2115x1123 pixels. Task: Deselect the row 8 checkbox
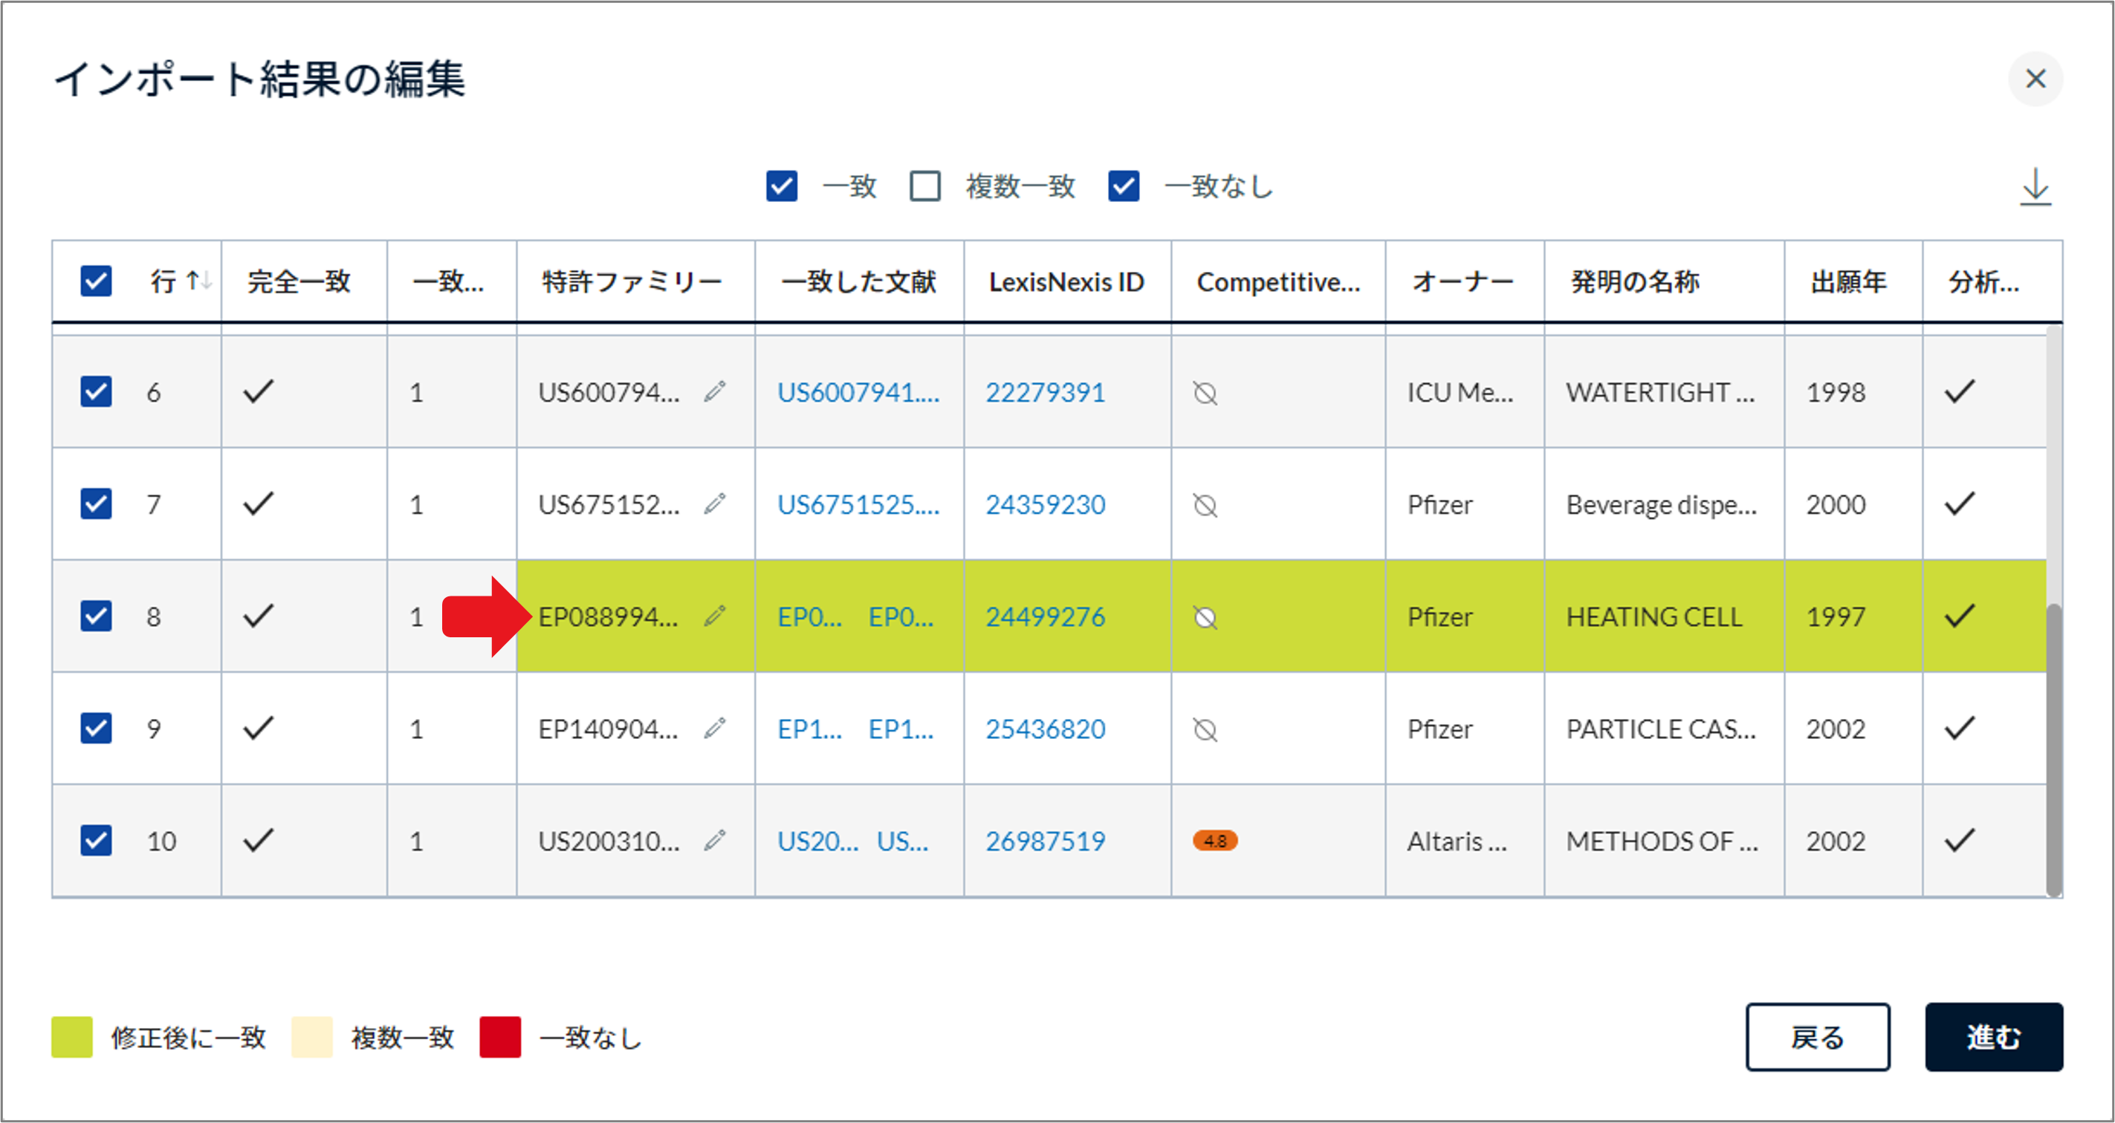95,616
